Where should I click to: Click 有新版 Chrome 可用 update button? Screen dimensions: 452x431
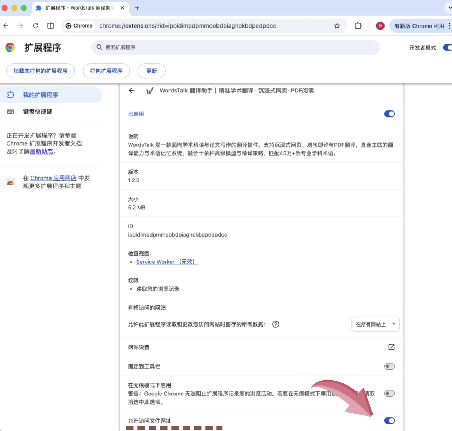(419, 26)
